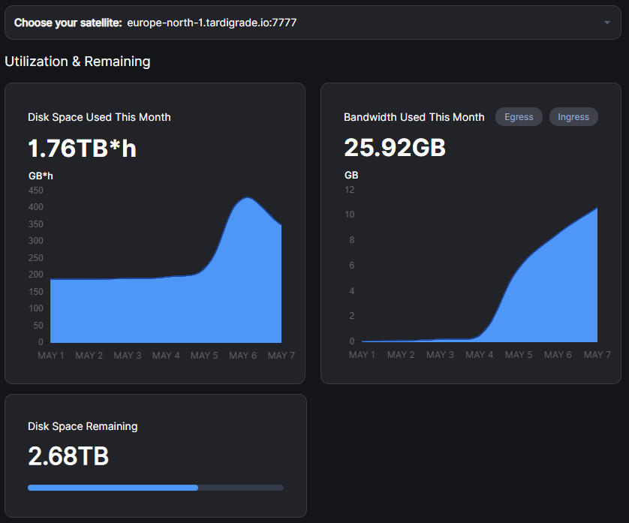Open the satellite selection dropdown
Viewport: 629px width, 523px height.
(x=313, y=23)
